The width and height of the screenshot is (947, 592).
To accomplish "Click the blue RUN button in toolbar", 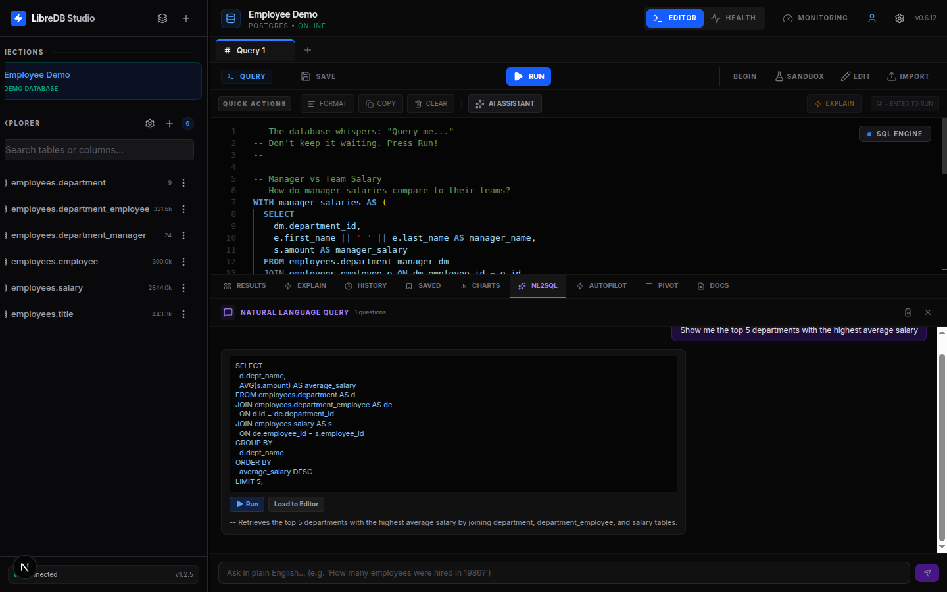I will [x=529, y=76].
